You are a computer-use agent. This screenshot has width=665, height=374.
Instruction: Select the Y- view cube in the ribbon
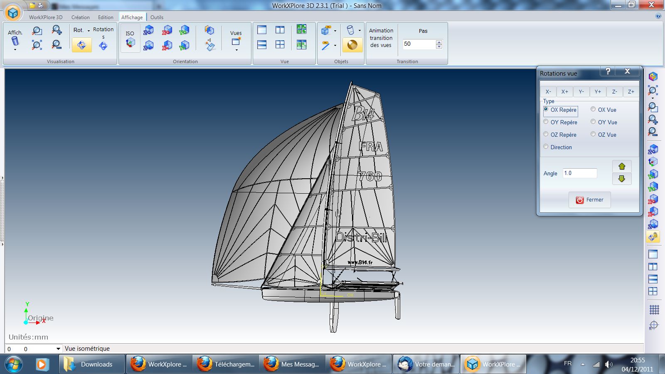[x=184, y=45]
